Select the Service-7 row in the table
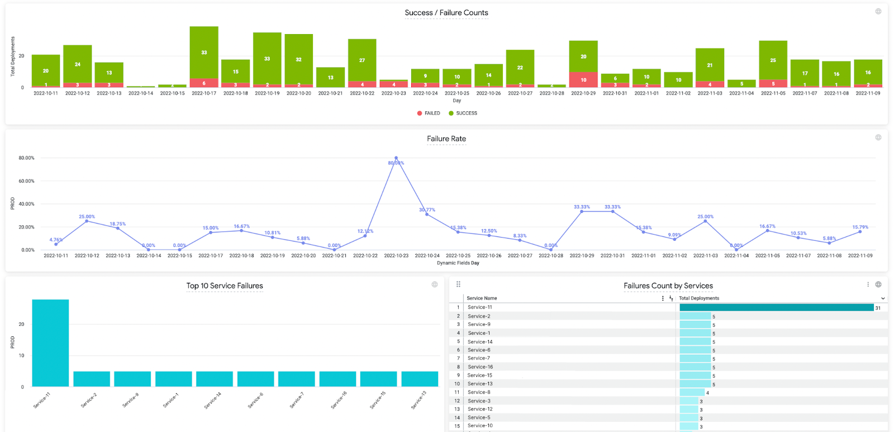Image resolution: width=894 pixels, height=432 pixels. coord(668,358)
